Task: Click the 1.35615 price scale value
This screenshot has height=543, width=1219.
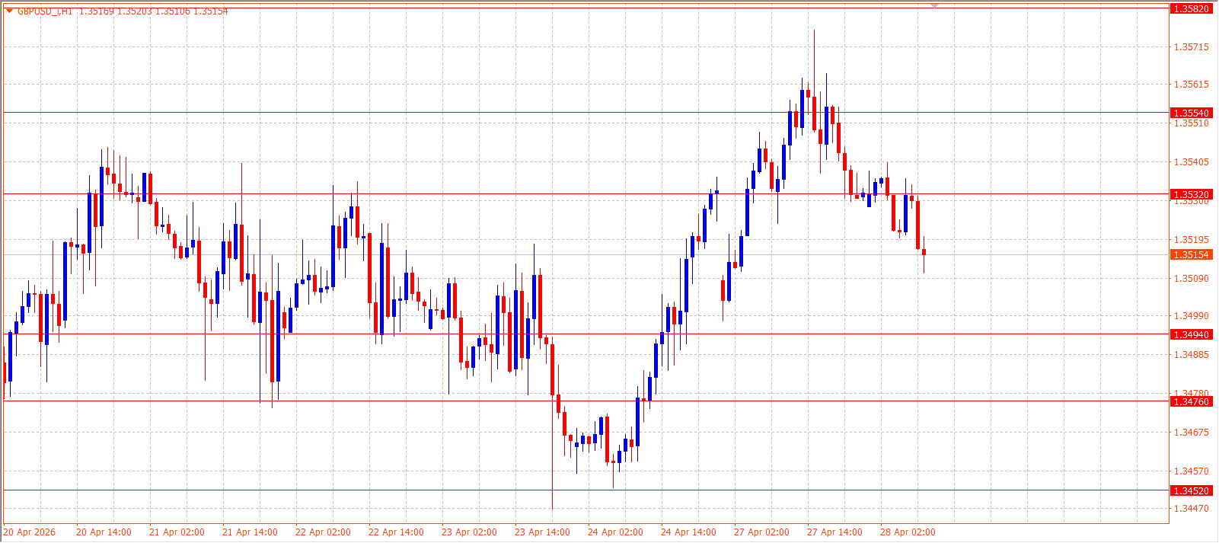Action: click(x=1192, y=85)
